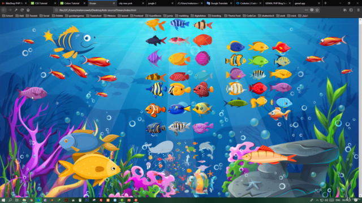Image resolution: width=362 pixels, height=203 pixels.
Task: Open Chrome from the taskbar
Action: point(31,200)
